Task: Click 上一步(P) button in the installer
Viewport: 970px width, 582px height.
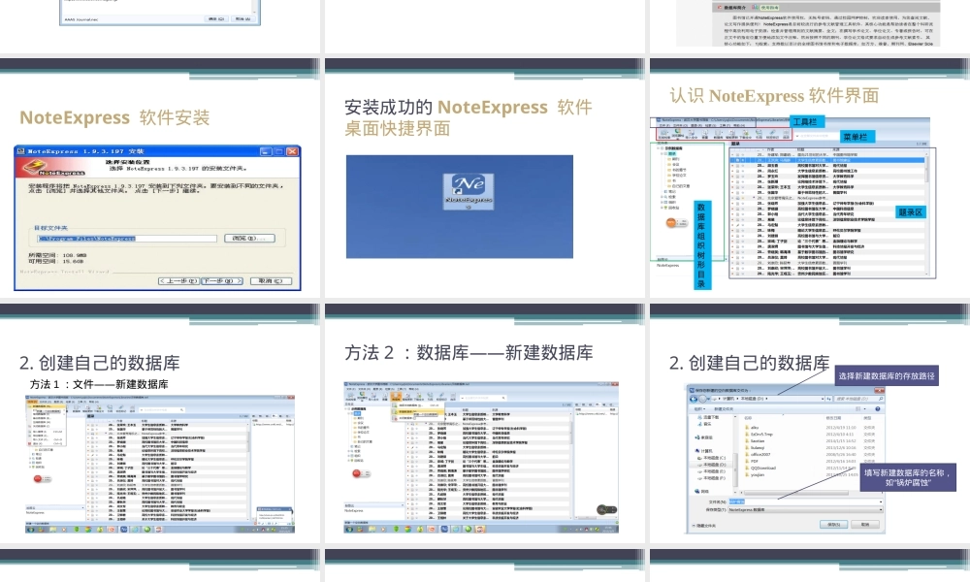Action: pyautogui.click(x=178, y=280)
